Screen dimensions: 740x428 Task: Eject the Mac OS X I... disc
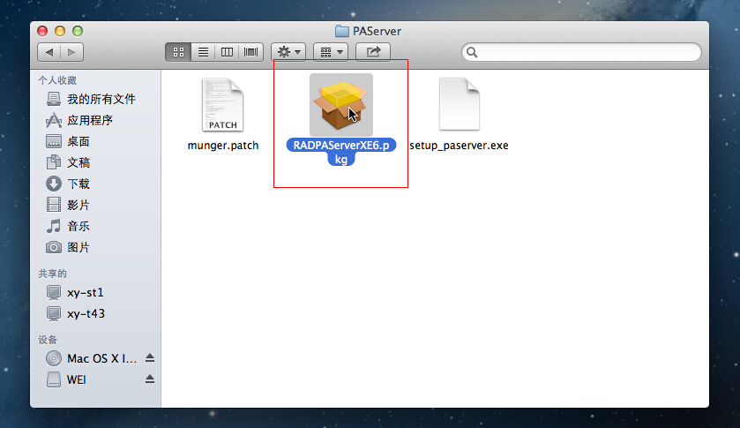pyautogui.click(x=150, y=358)
